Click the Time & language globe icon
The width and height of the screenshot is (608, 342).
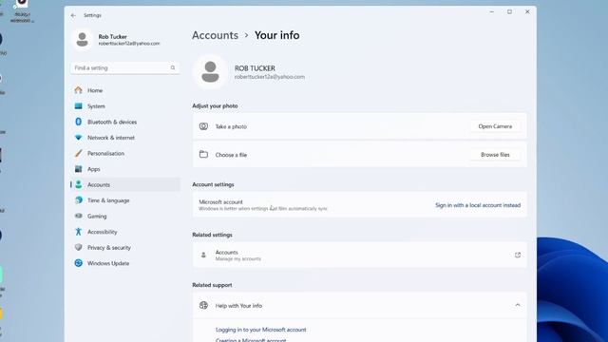(x=78, y=200)
